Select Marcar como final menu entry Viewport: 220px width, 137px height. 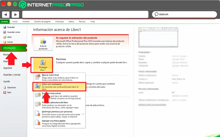click(x=59, y=78)
